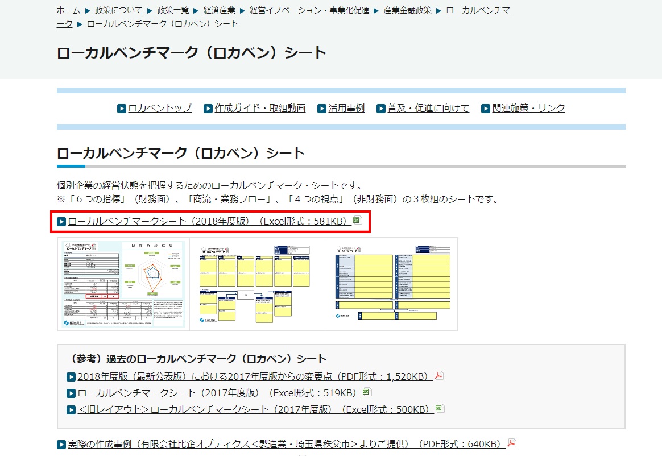Click arrow icon before ロカベントップ
The image size is (662, 456).
coord(121,109)
